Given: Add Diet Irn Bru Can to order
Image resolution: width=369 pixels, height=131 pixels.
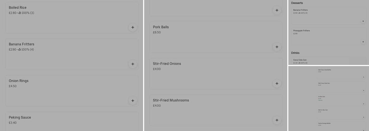Looking at the screenshot, I should tap(364, 117).
